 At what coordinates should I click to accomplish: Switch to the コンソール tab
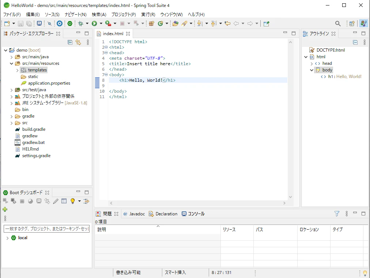coord(193,214)
